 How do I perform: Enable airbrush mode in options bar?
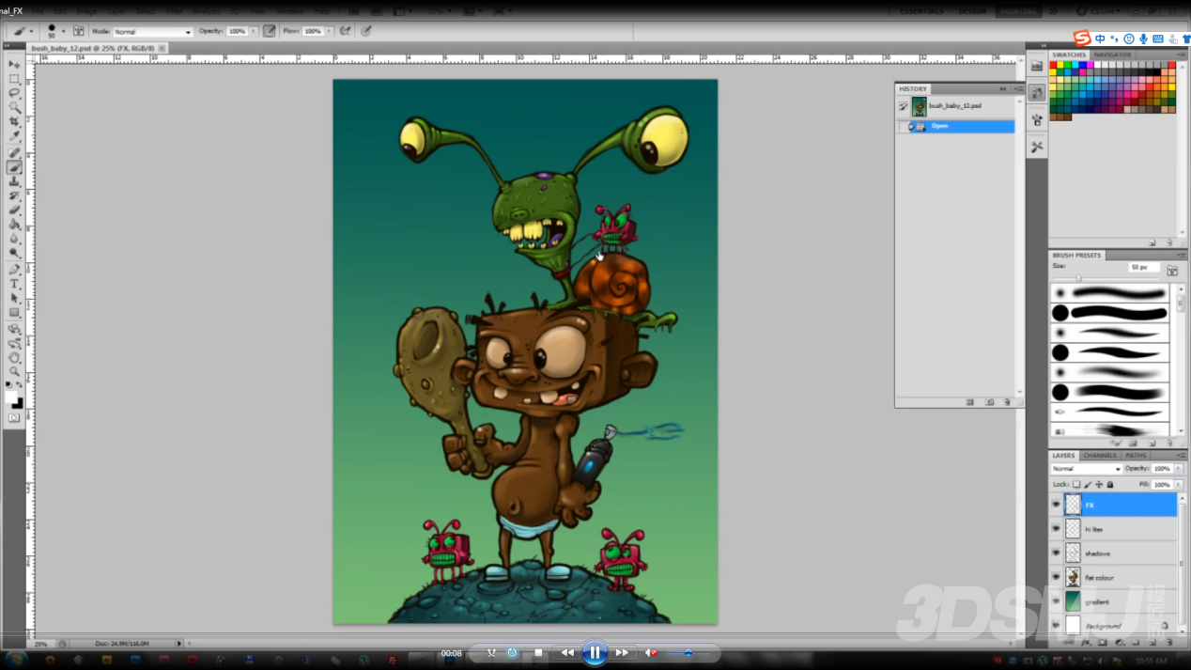coord(346,31)
